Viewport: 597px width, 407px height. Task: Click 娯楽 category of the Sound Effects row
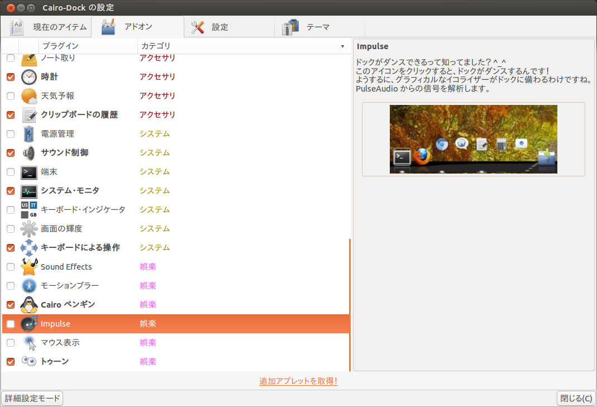coord(148,267)
